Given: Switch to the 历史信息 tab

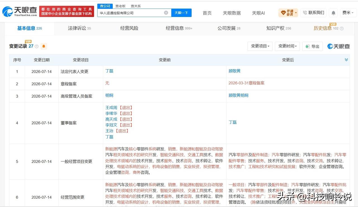Looking at the screenshot, I should [x=326, y=28].
